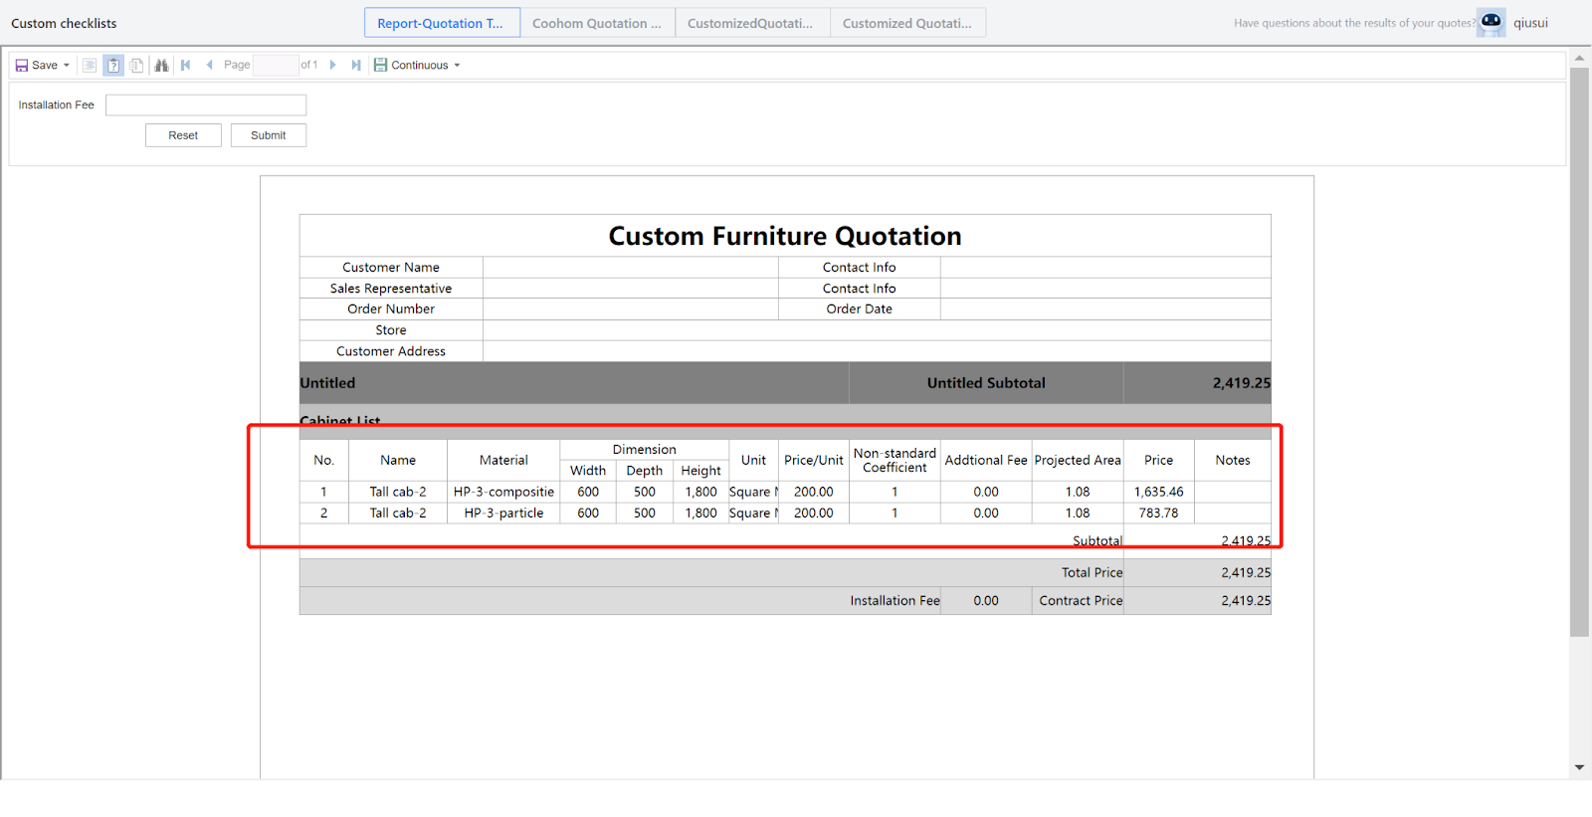Go to the first page arrow
Viewport: 1592px width, 817px height.
[x=186, y=66]
